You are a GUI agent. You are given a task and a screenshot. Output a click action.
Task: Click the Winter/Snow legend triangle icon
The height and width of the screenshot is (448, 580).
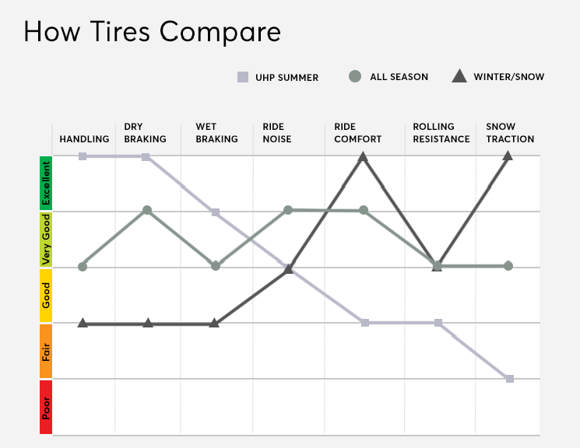coord(459,76)
